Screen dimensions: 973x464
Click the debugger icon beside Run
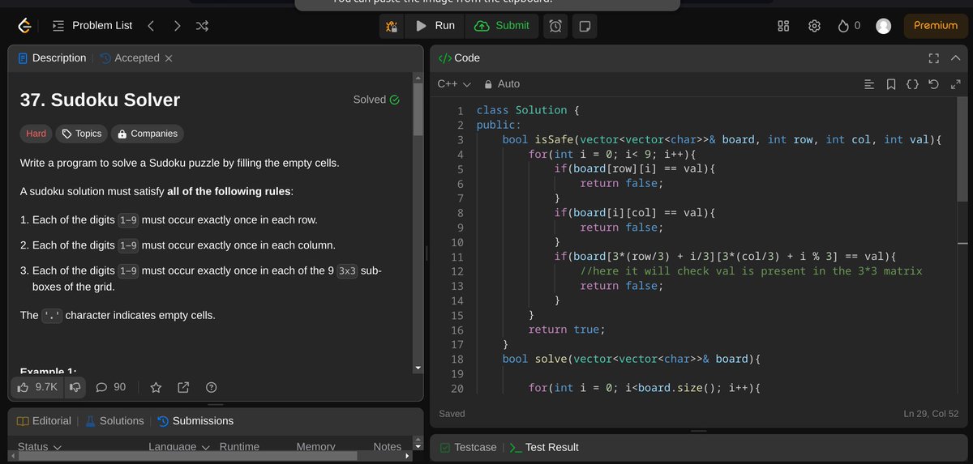pyautogui.click(x=392, y=26)
